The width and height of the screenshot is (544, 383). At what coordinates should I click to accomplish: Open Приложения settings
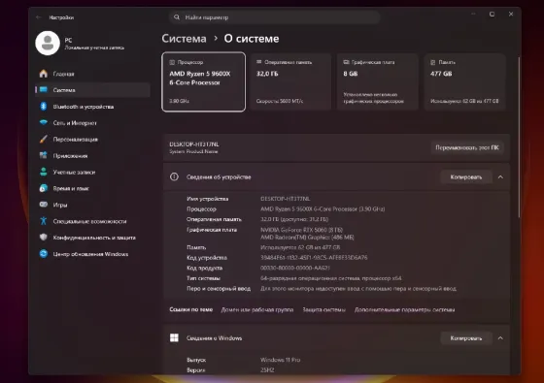tap(92, 156)
